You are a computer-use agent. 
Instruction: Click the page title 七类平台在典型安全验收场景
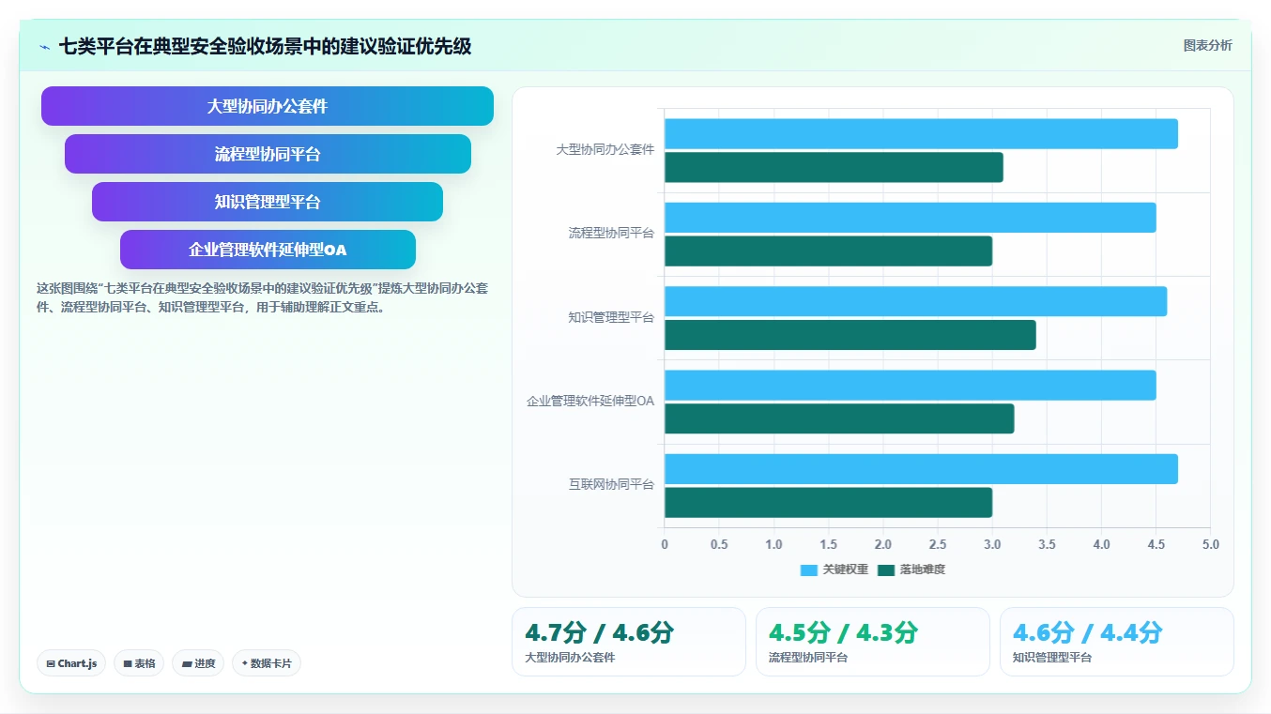[x=265, y=46]
